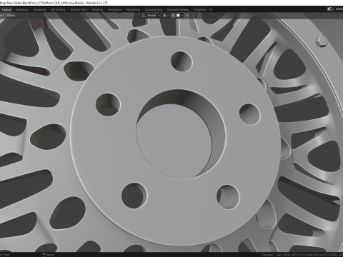Viewport: 343px width, 257px height.
Task: Add a new workspace with plus icon
Action: click(211, 10)
